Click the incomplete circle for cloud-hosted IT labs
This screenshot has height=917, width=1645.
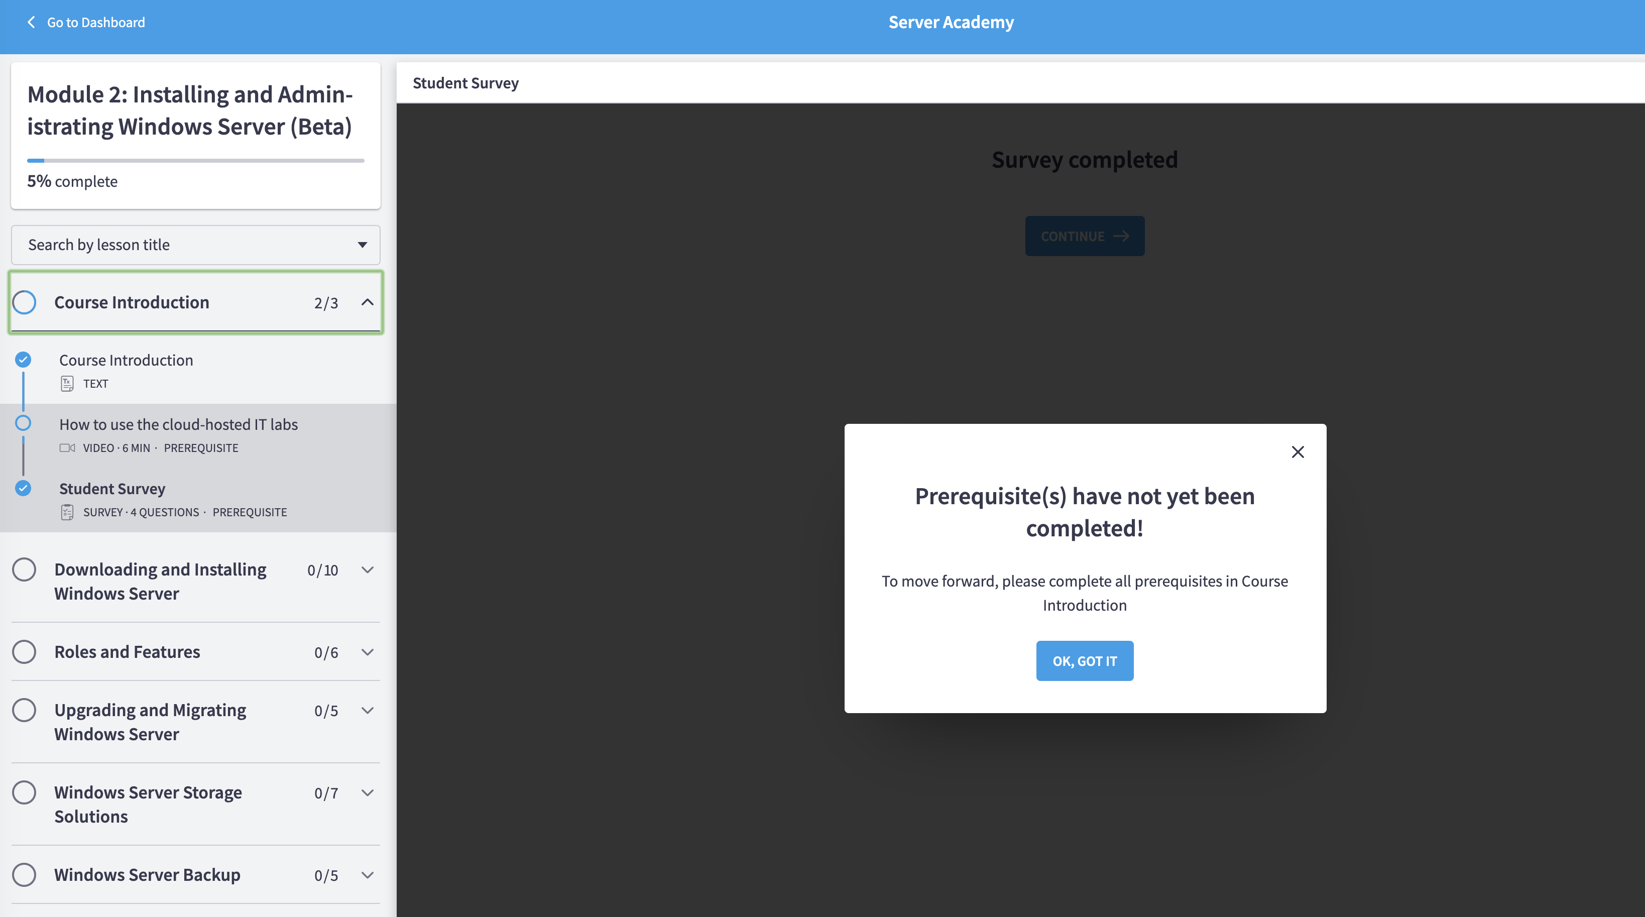pos(23,423)
